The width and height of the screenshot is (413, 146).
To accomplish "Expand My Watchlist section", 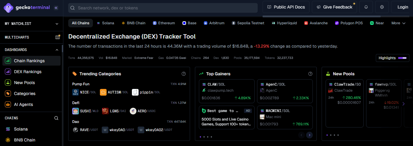I will 57,24.
